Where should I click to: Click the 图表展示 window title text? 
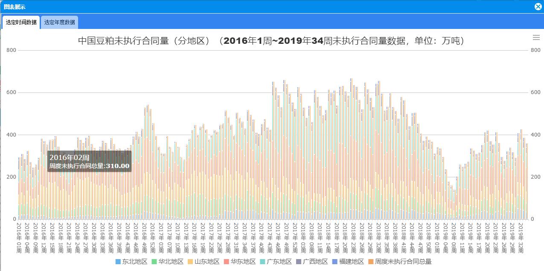[x=15, y=7]
